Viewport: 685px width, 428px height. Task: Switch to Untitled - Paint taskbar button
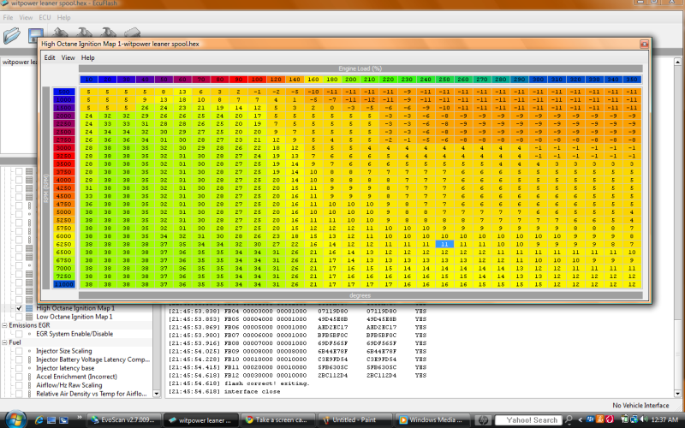point(354,420)
